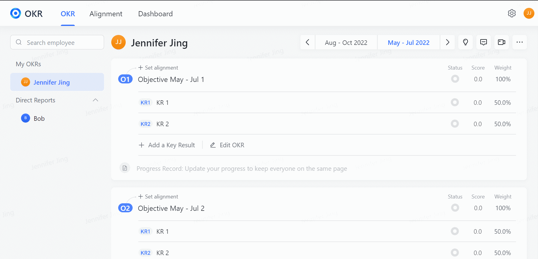
Task: Open the three-dot more options menu
Action: (519, 42)
